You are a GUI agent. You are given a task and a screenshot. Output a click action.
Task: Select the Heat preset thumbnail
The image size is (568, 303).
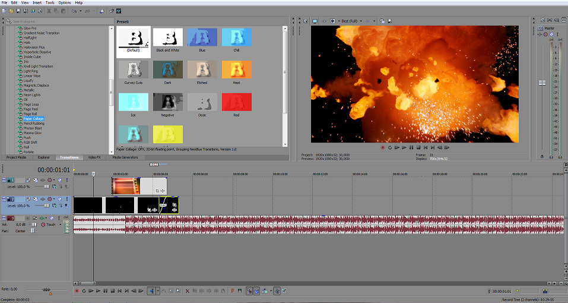tap(236, 71)
